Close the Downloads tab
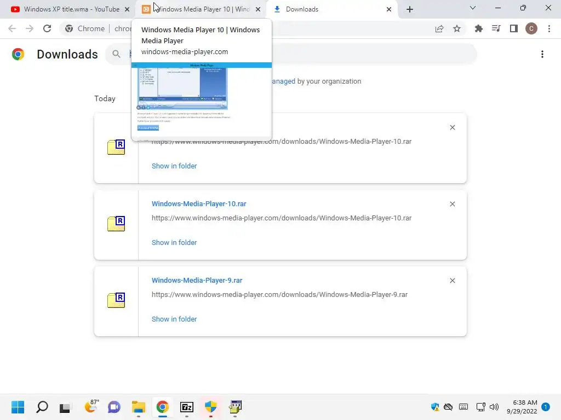561x420 pixels. click(x=389, y=9)
